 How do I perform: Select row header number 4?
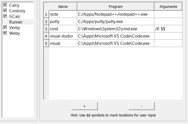(46, 36)
